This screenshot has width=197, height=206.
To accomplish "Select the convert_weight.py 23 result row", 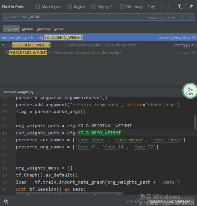I will [x=98, y=37].
